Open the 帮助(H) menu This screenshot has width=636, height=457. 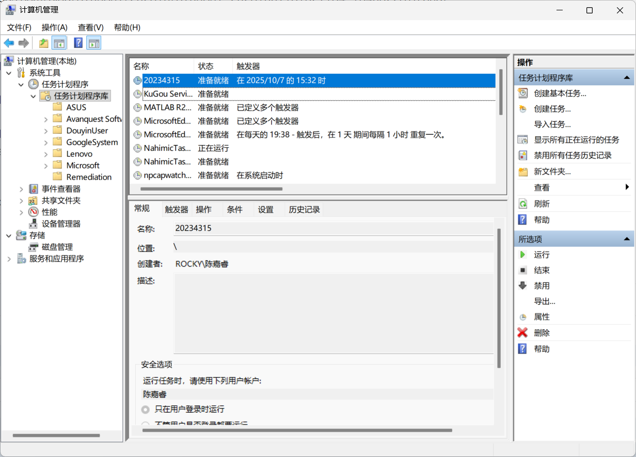click(127, 27)
